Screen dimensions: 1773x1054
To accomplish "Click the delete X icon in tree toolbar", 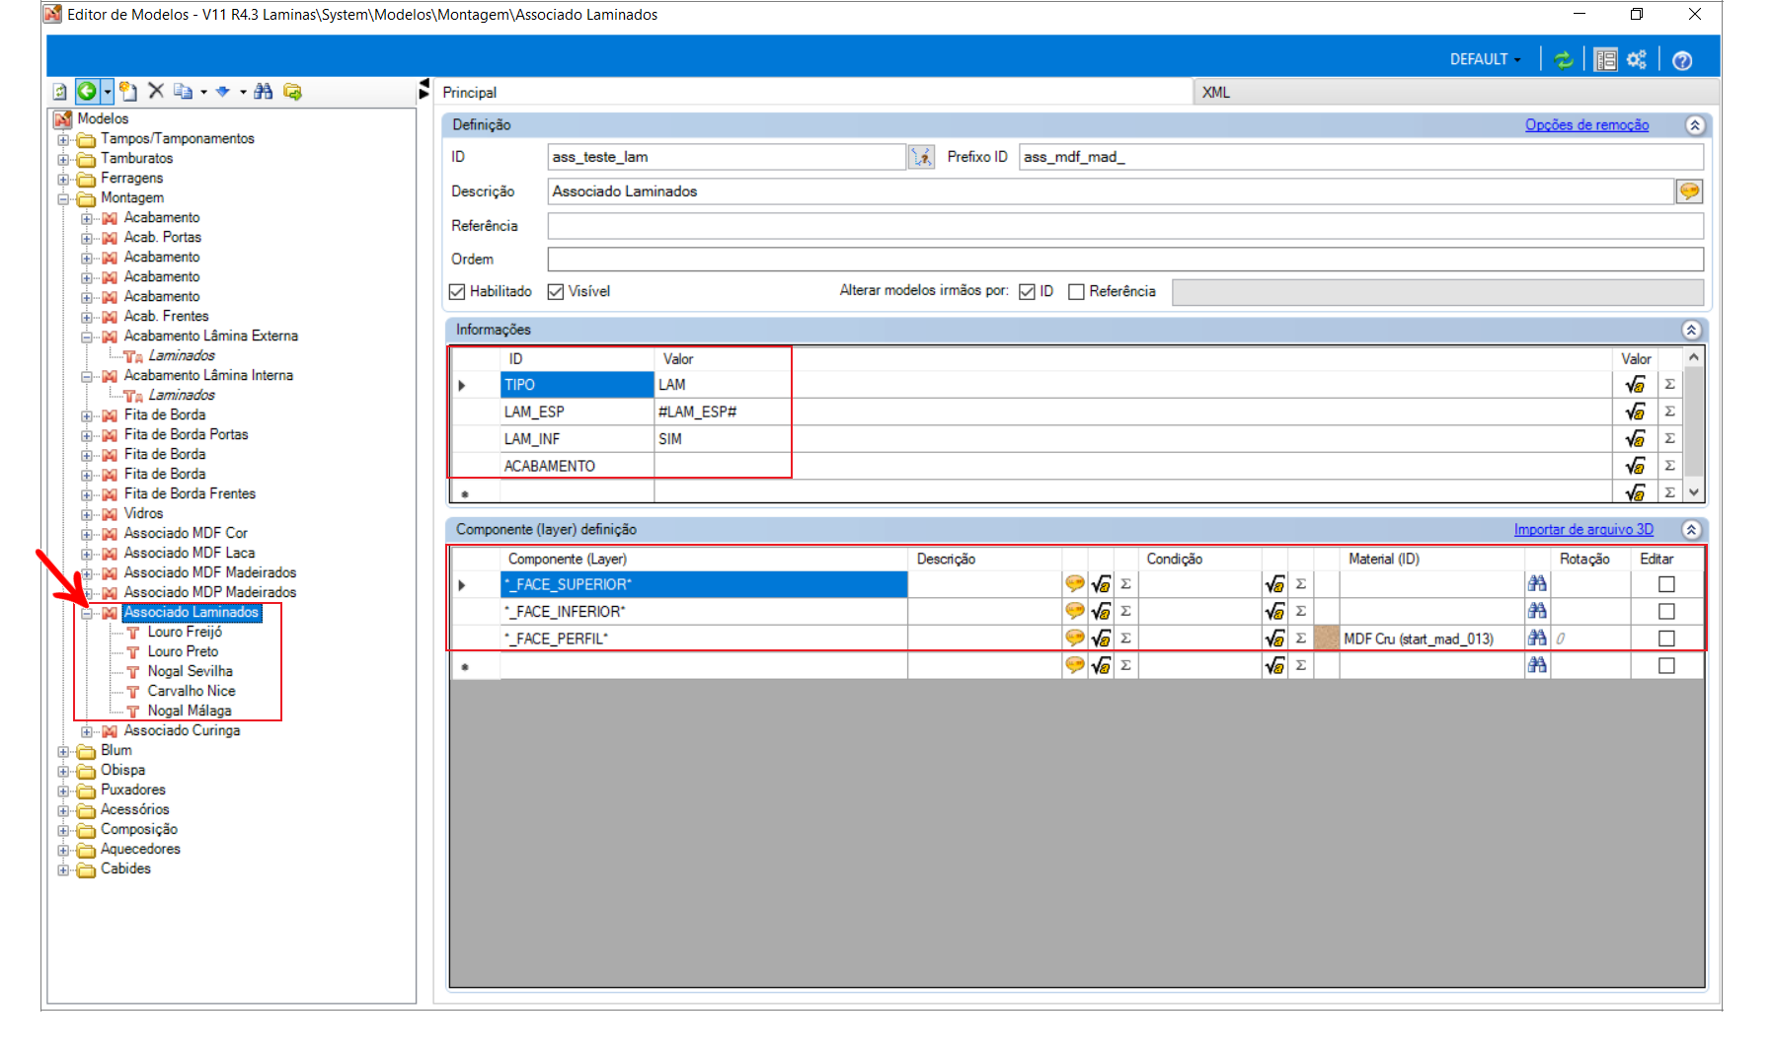I will coord(156,91).
